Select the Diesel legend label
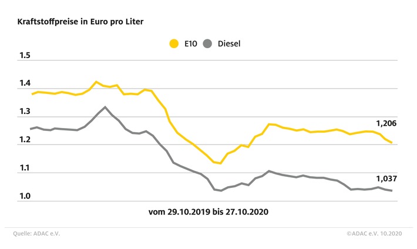This screenshot has width=417, height=249. click(x=229, y=43)
